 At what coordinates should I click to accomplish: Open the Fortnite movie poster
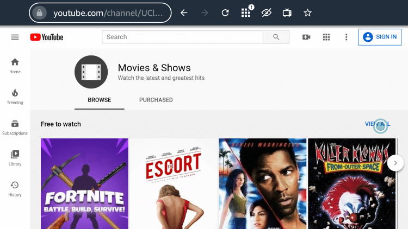(x=84, y=183)
